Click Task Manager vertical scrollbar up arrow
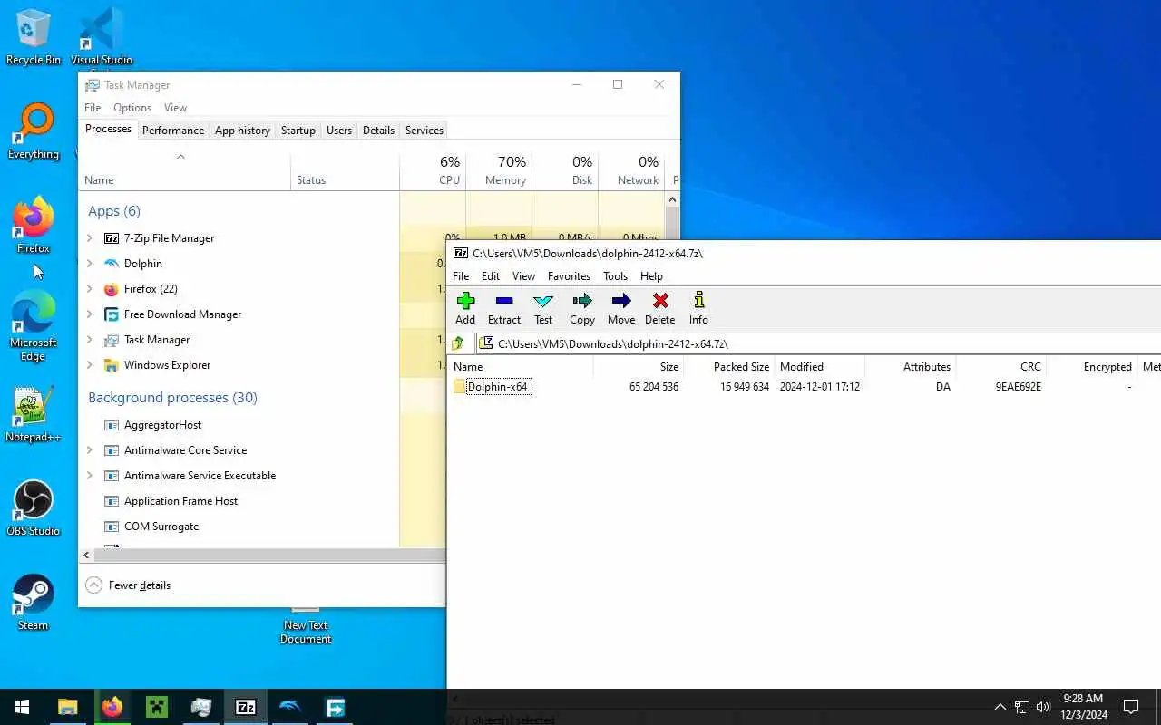Image resolution: width=1161 pixels, height=725 pixels. pyautogui.click(x=672, y=199)
